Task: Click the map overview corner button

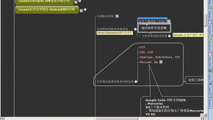Action: tap(202, 115)
